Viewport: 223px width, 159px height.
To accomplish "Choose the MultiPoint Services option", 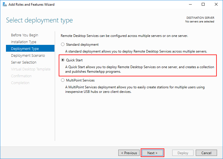I will (63, 80).
